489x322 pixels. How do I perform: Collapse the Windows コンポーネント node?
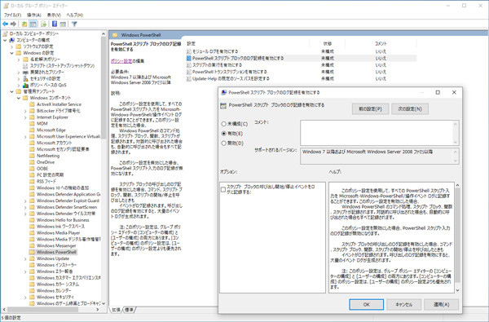pyautogui.click(x=19, y=98)
